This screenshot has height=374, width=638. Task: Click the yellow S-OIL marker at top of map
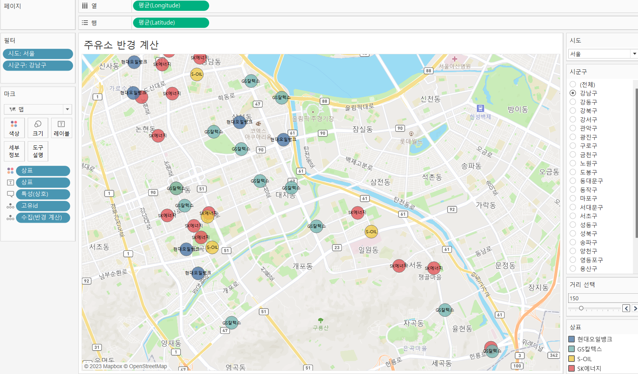coord(197,74)
